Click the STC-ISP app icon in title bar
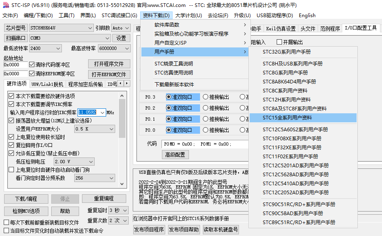This screenshot has width=382, height=236. pos(6,5)
